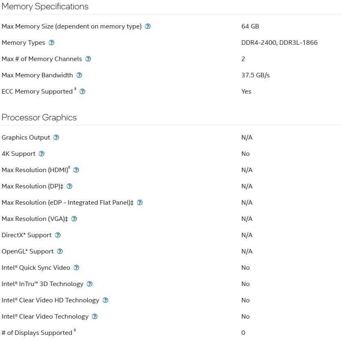The width and height of the screenshot is (342, 341).
Task: Show info for Max Memory Bandwidth
Action: point(79,75)
